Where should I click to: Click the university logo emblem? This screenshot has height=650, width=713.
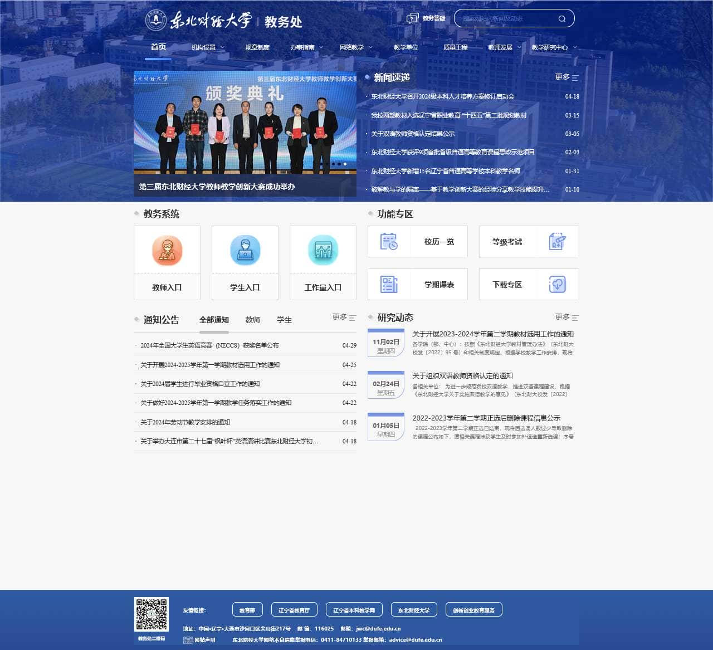(156, 20)
